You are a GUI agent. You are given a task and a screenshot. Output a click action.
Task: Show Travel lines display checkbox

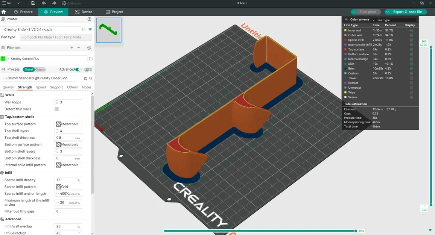[411, 78]
